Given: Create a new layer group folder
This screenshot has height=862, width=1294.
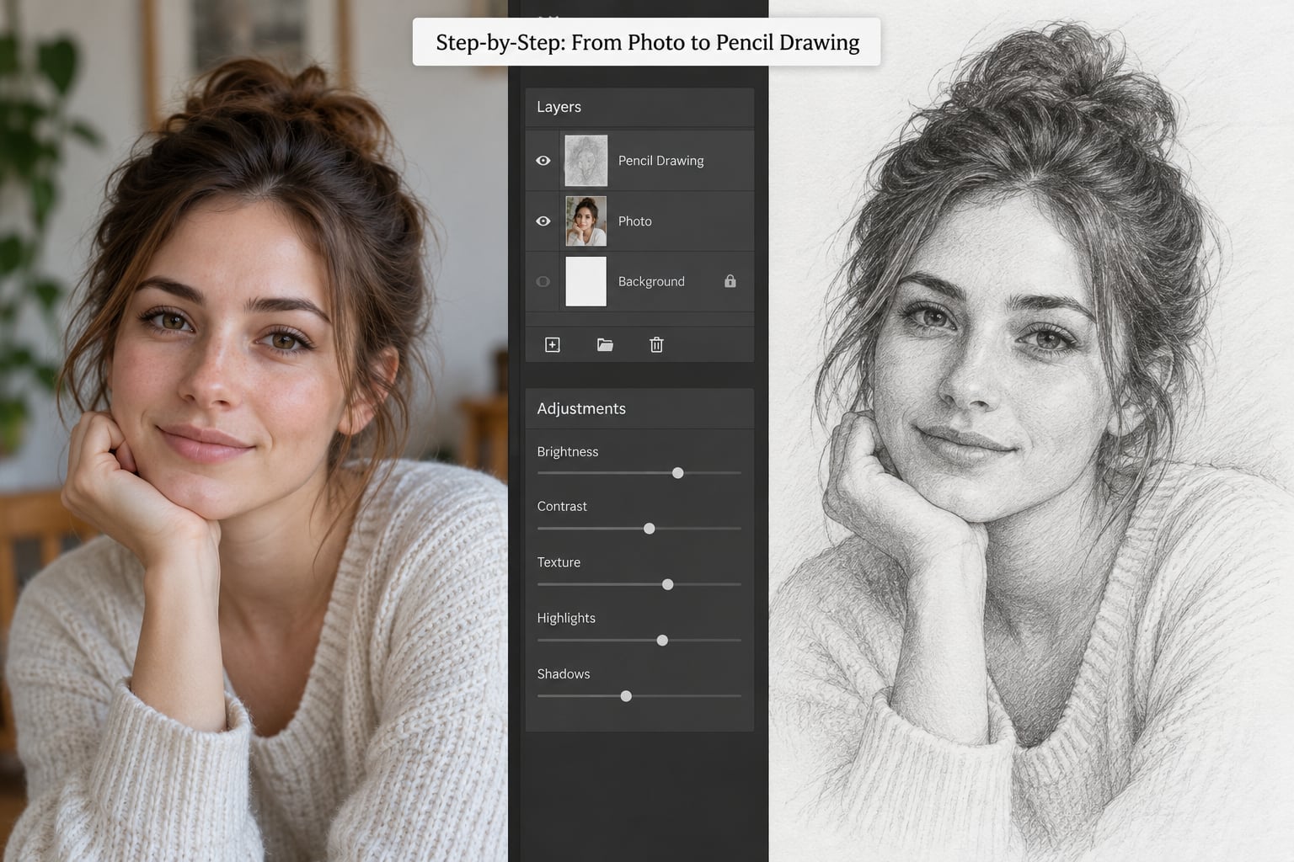Looking at the screenshot, I should pos(605,344).
